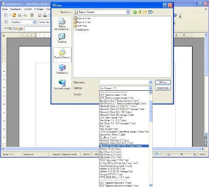Select book view layout in status bar
The height and width of the screenshot is (187, 209).
162,154
